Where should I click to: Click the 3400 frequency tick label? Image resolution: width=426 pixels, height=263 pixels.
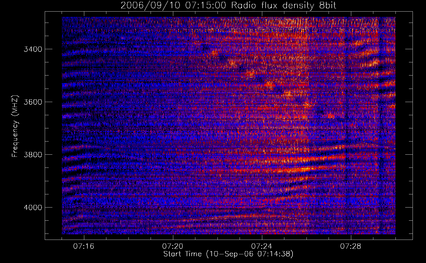pyautogui.click(x=33, y=49)
